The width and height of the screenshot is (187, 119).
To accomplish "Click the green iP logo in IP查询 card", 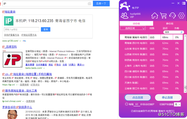I will 9,21.
